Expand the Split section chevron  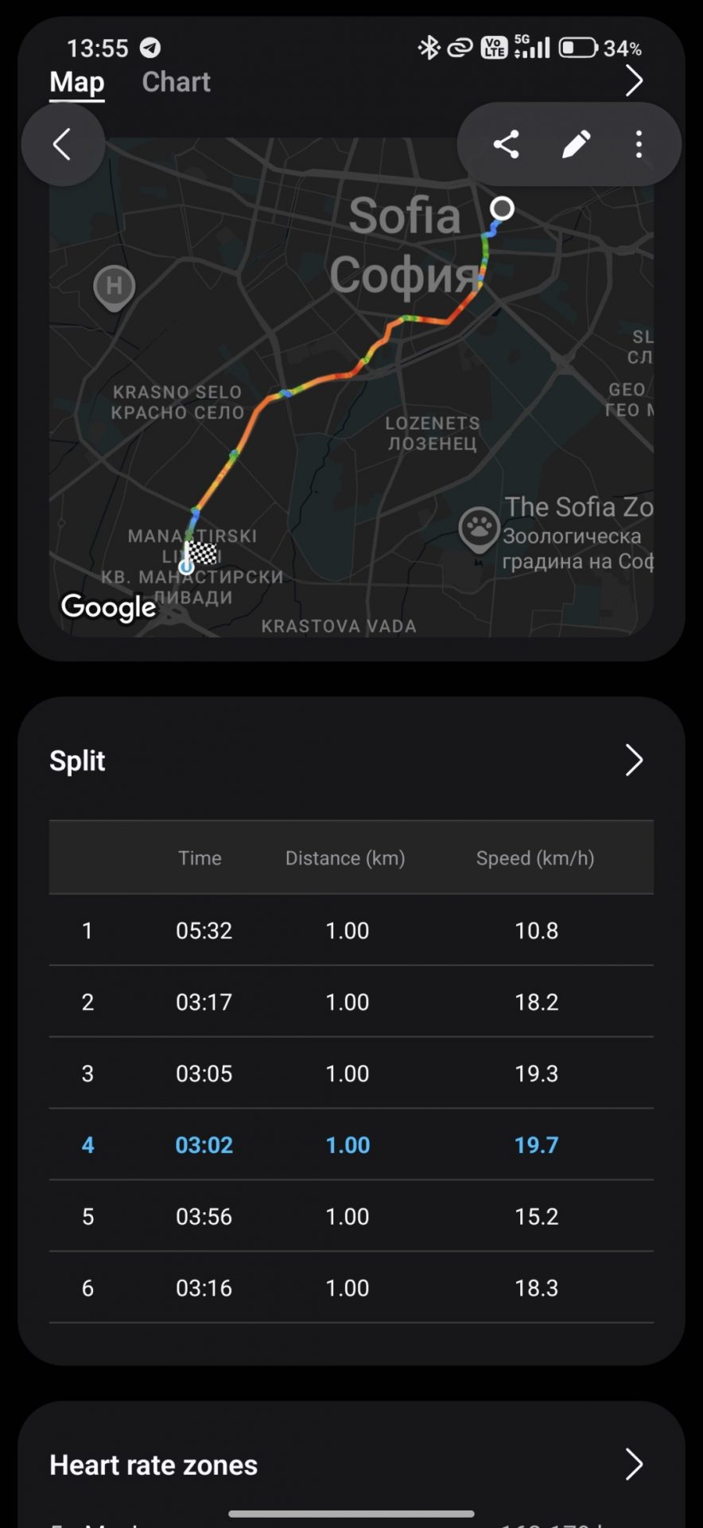pos(634,761)
